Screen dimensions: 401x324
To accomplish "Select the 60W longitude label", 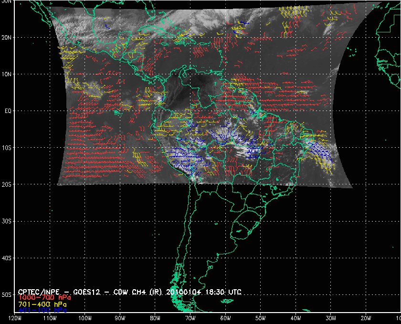I will [225, 318].
